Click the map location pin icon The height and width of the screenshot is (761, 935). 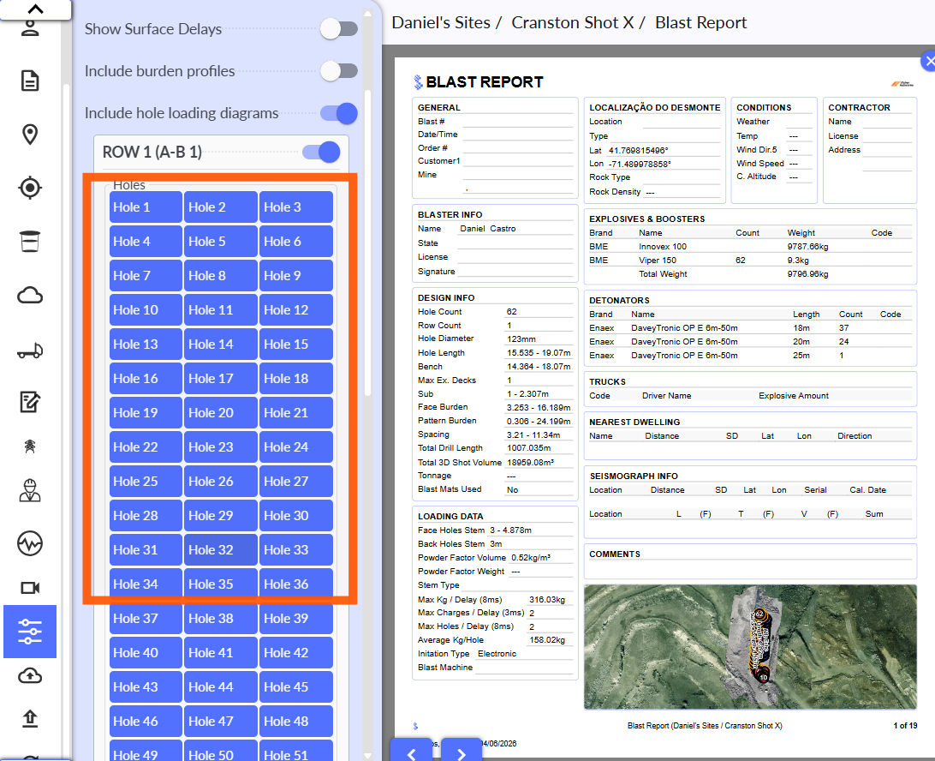30,135
